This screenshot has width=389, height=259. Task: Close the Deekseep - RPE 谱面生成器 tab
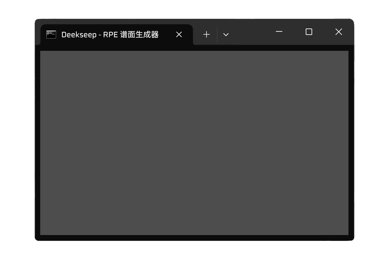(x=179, y=35)
